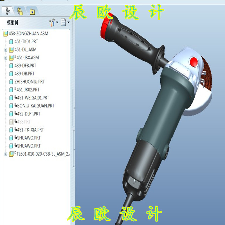
Task: Click the part icon of 451-WEIGAI01.PRT
Action: coord(11,98)
